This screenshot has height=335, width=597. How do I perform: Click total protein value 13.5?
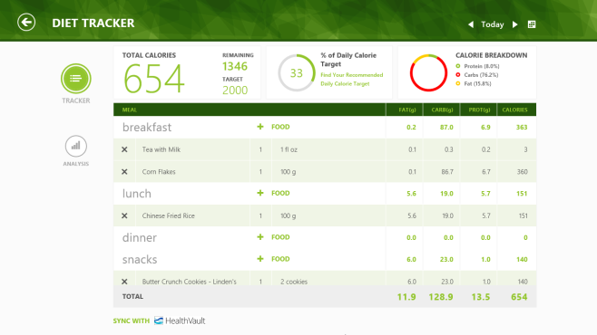click(481, 297)
